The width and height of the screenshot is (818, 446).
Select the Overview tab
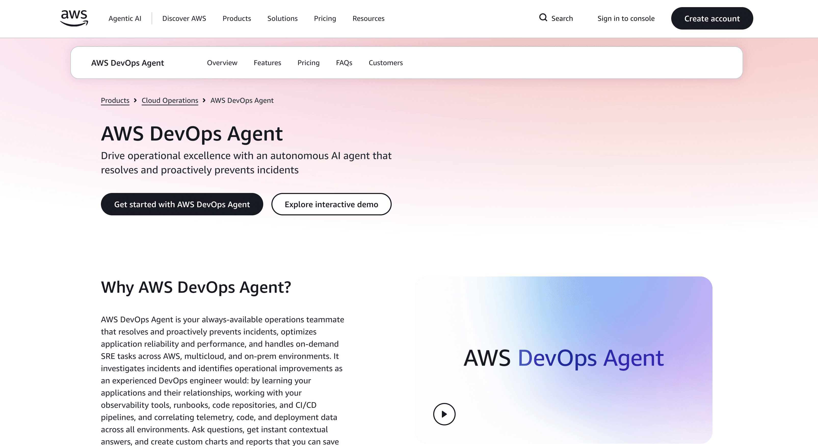click(x=222, y=62)
